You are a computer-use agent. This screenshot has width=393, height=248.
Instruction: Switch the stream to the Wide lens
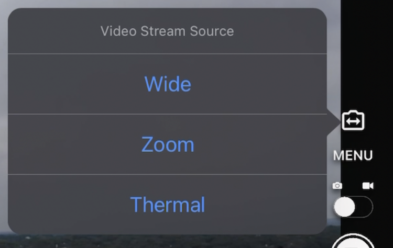pyautogui.click(x=168, y=84)
